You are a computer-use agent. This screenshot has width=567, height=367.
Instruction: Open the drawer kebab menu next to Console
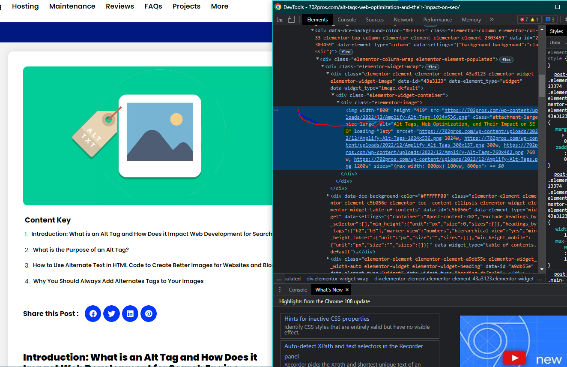point(279,289)
